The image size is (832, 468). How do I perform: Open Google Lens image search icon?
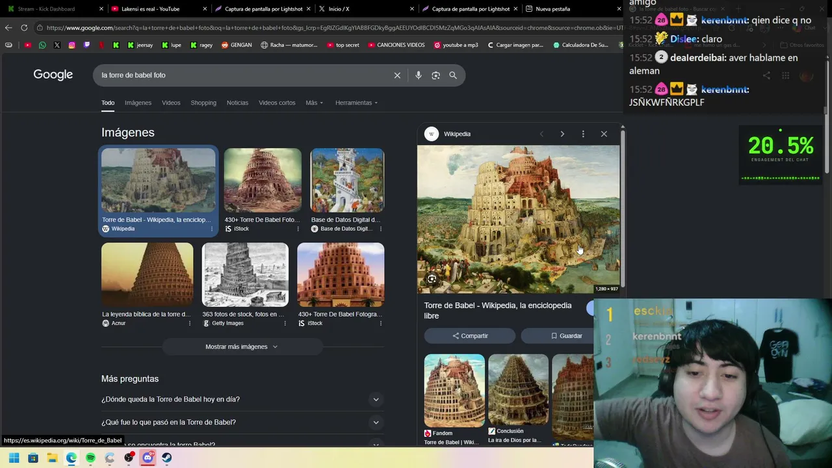pyautogui.click(x=435, y=75)
